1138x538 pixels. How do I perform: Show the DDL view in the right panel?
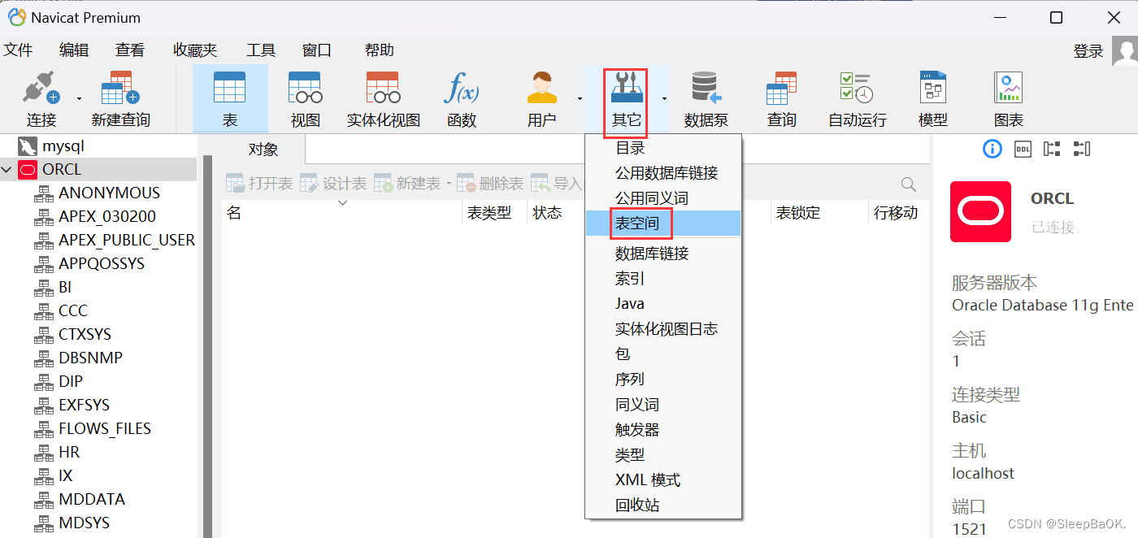coord(1023,149)
